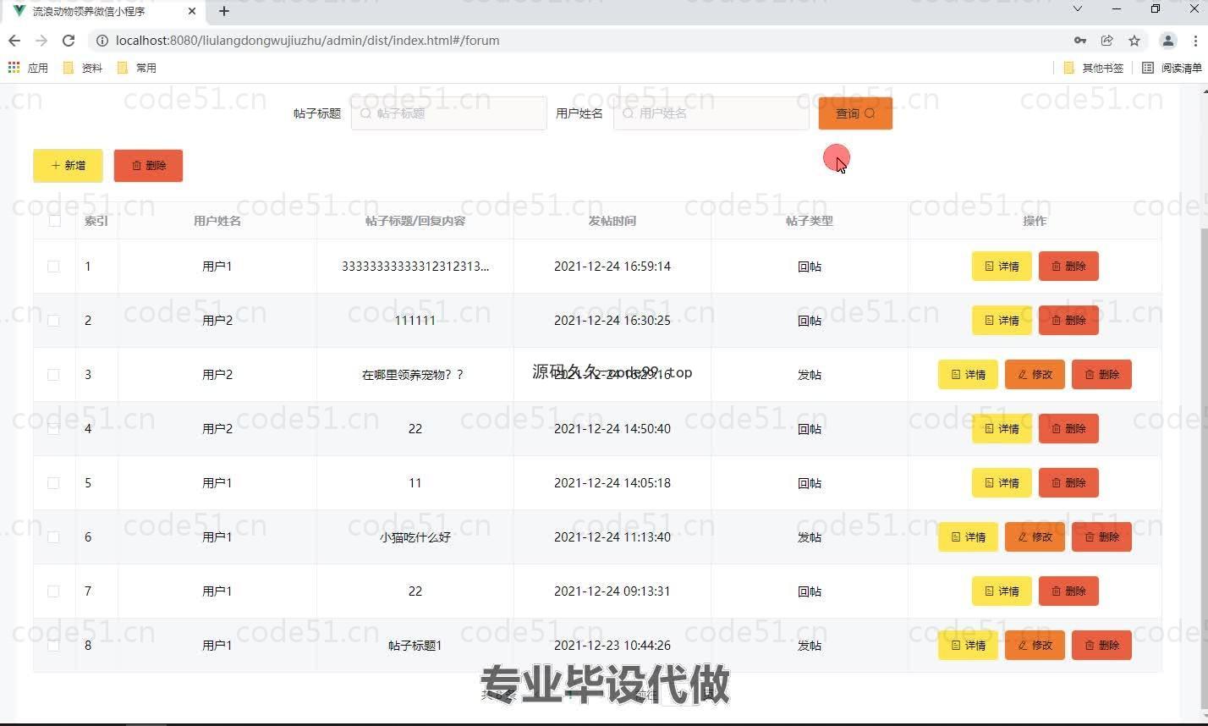Image resolution: width=1208 pixels, height=726 pixels.
Task: Click the 用户姓名 column header
Action: pos(217,221)
